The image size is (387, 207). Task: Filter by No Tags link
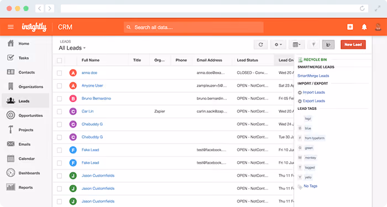click(x=310, y=186)
